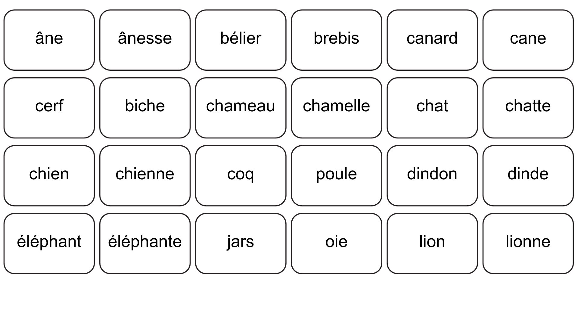Click the 'chamelle' word card
Screen dimensions: 578x325
[x=336, y=108]
